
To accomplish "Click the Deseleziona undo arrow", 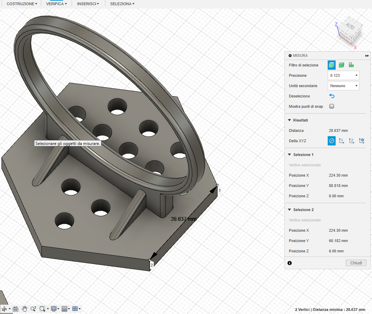I will 331,96.
